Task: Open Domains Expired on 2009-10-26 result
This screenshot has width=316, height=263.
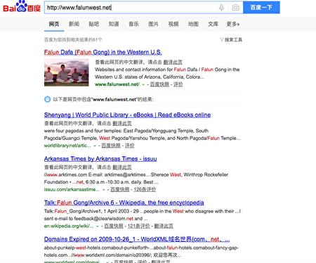Action: coord(137,239)
